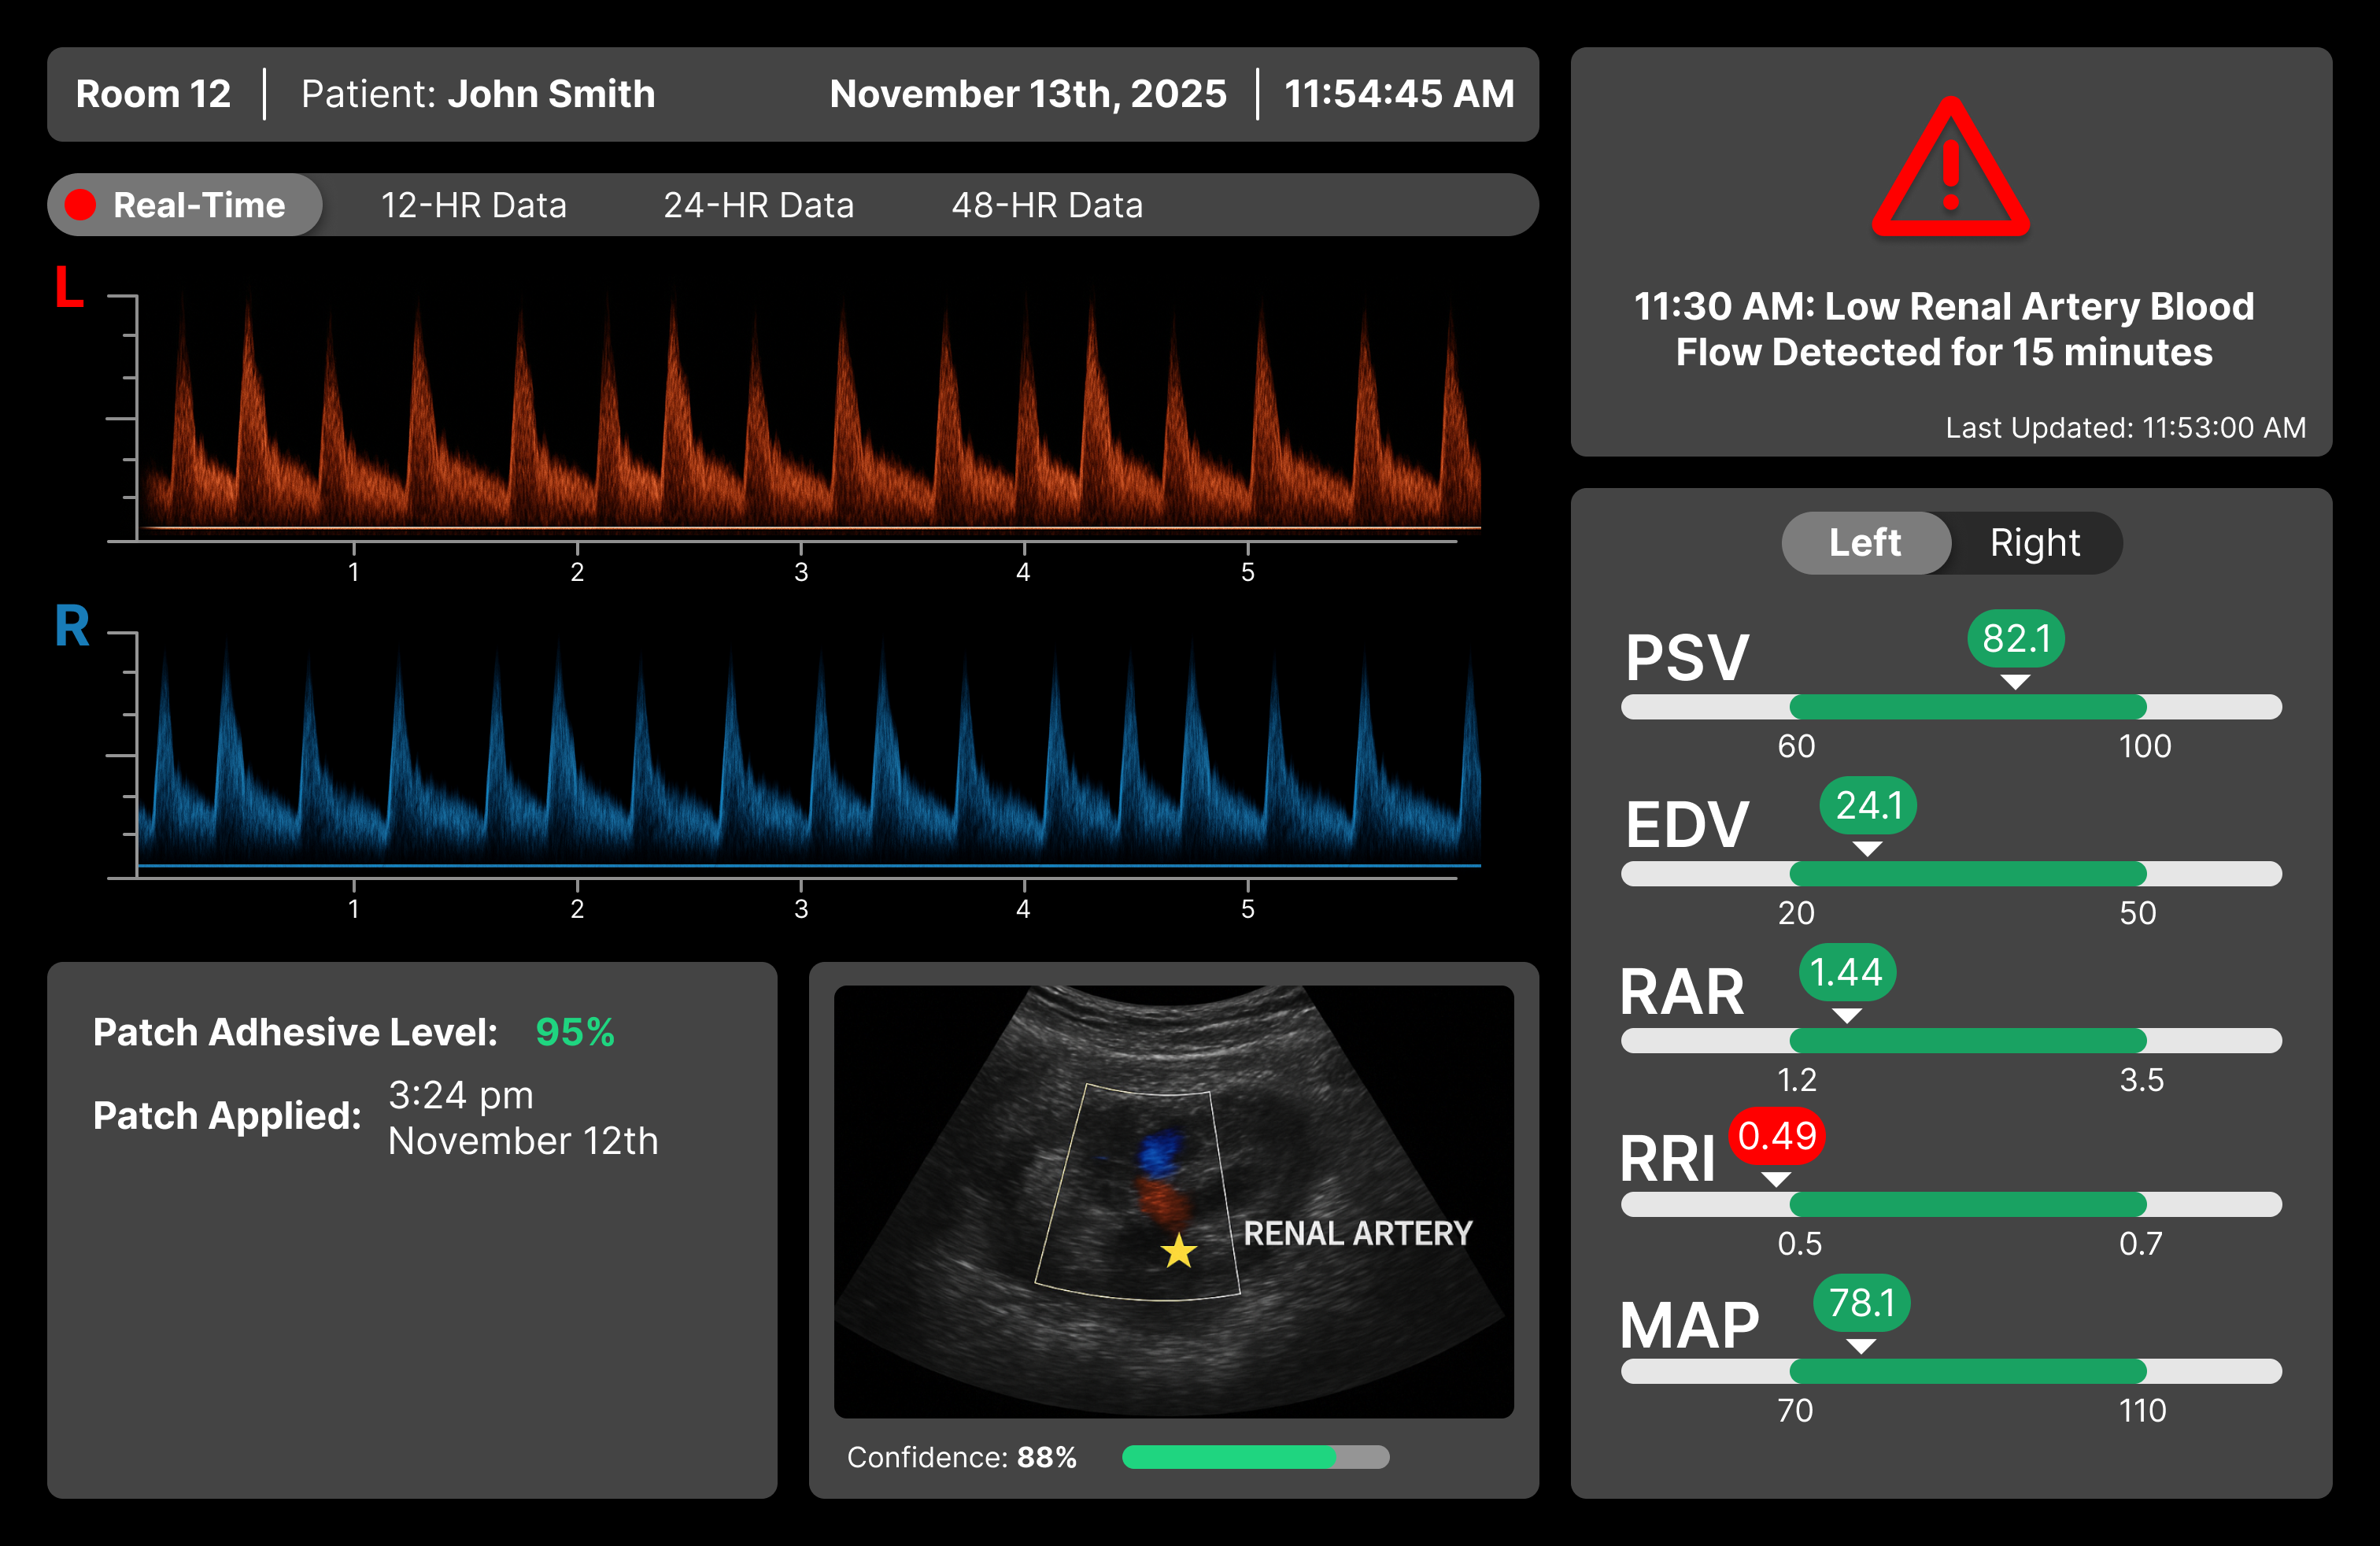
Task: Click the red RRI 0.49 value badge
Action: [x=1777, y=1136]
